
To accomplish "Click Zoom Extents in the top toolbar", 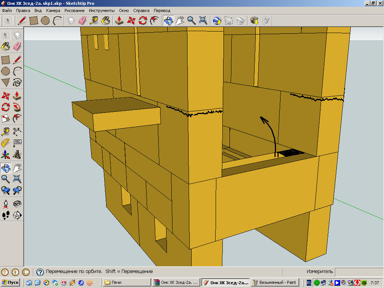I will [203, 20].
